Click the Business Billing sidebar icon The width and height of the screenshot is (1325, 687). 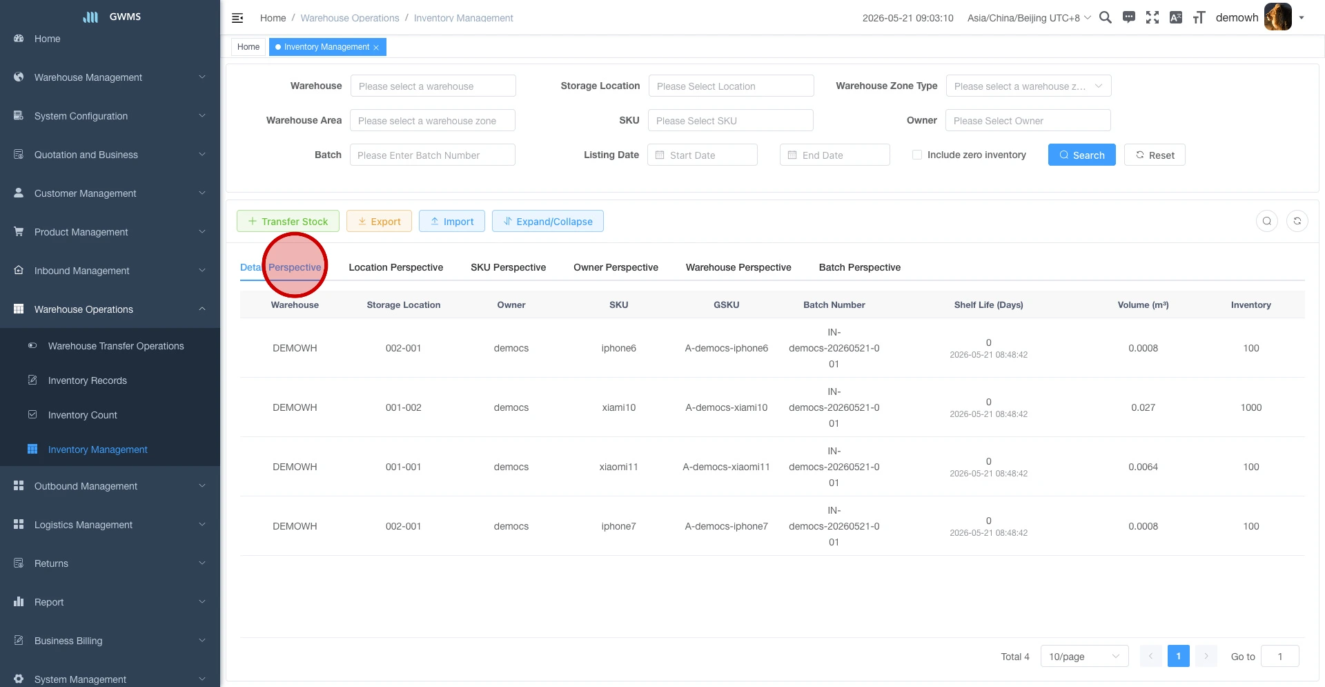point(19,640)
